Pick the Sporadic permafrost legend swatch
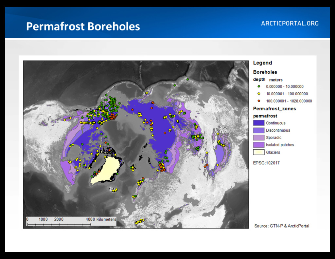335x259 pixels. click(258, 138)
